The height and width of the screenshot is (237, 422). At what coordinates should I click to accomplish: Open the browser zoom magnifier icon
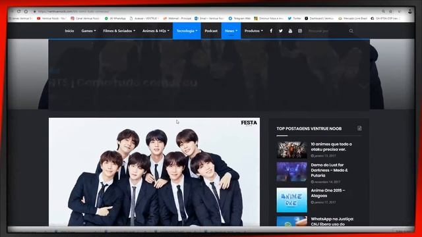[383, 12]
